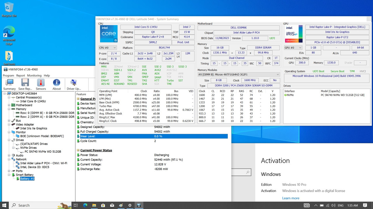The image size is (373, 209).
Task: Open Recycle Bin desktop icon
Action: tap(9, 10)
